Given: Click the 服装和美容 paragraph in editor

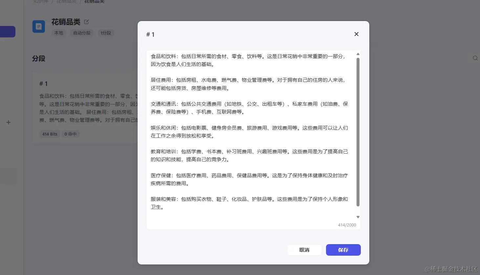Looking at the screenshot, I should (249, 203).
